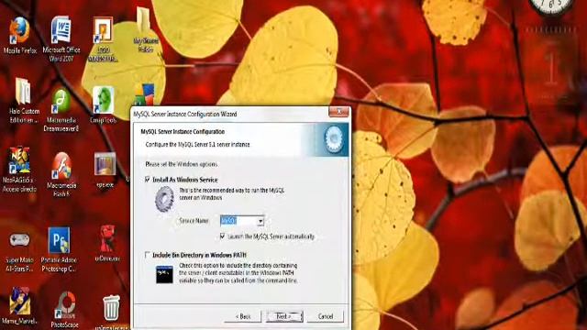Launch Super Mario All-Stars icon
Image resolution: width=587 pixels, height=330 pixels.
click(x=19, y=252)
